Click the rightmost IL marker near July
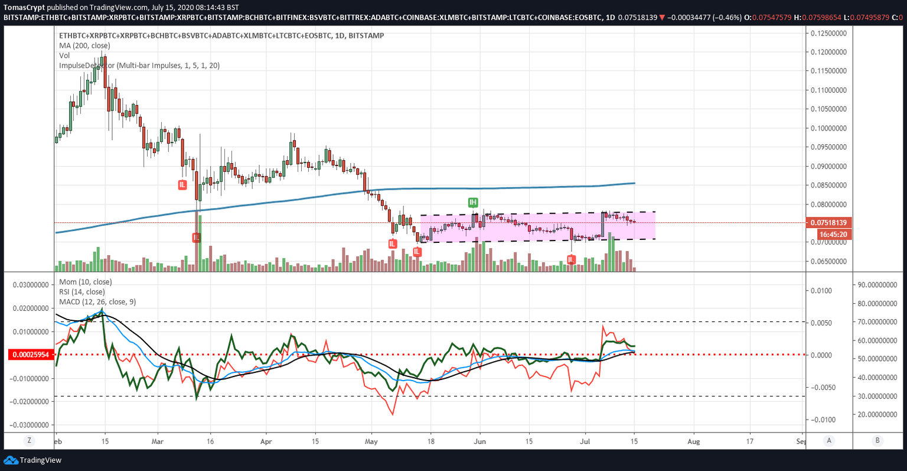 pyautogui.click(x=571, y=259)
